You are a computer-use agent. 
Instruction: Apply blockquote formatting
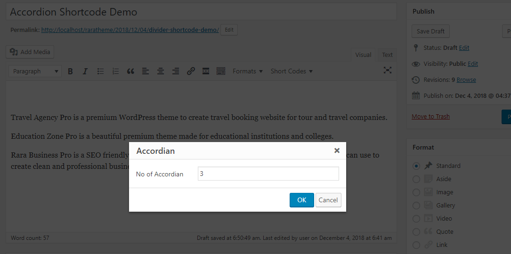[130, 71]
